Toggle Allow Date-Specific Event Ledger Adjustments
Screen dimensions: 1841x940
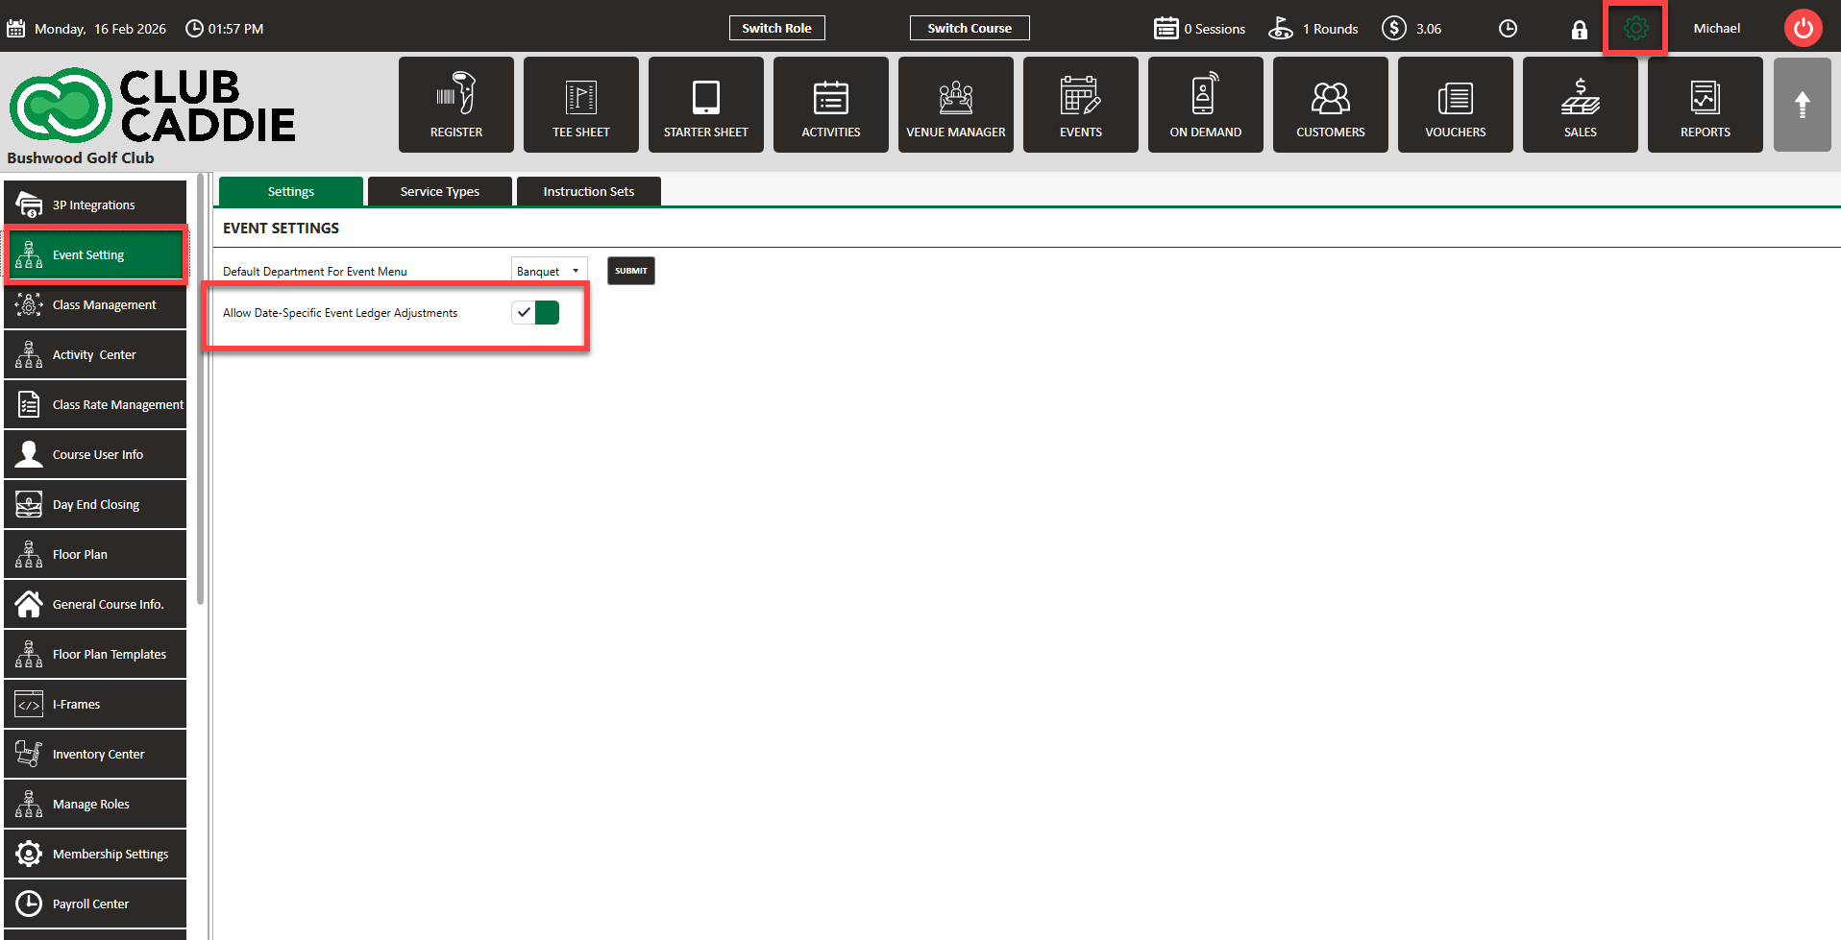coord(535,313)
